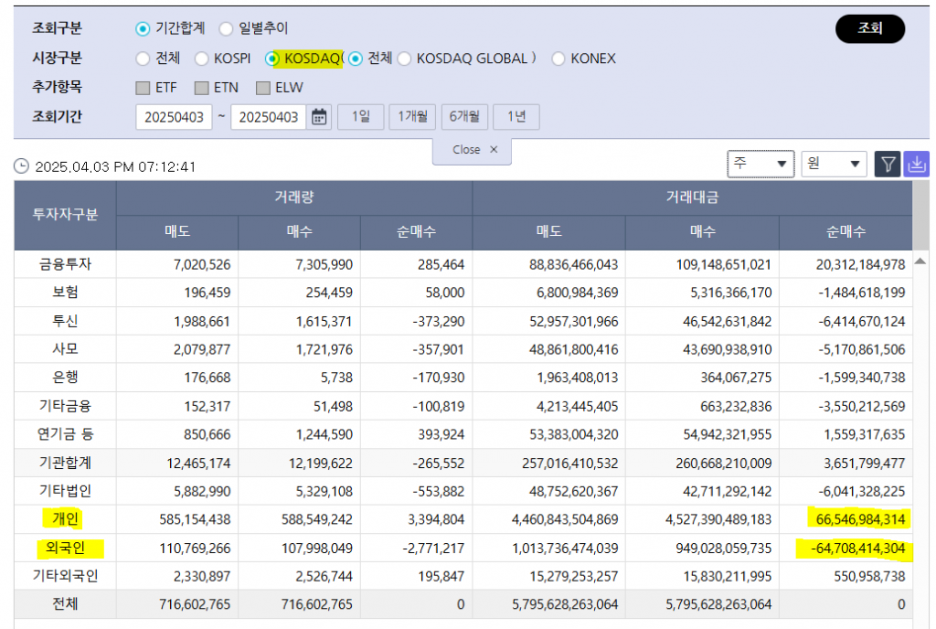Open the 원 currency dropdown
Viewport: 936px width, 629px height.
point(833,164)
